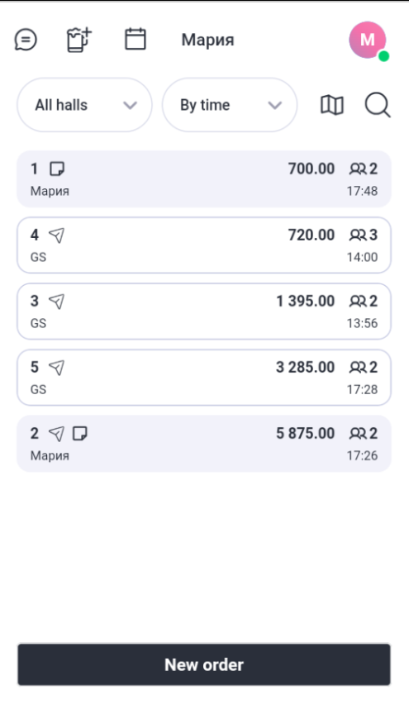This screenshot has height=704, width=409.
Task: Click the sent arrow icon on order 4
Action: tap(56, 235)
